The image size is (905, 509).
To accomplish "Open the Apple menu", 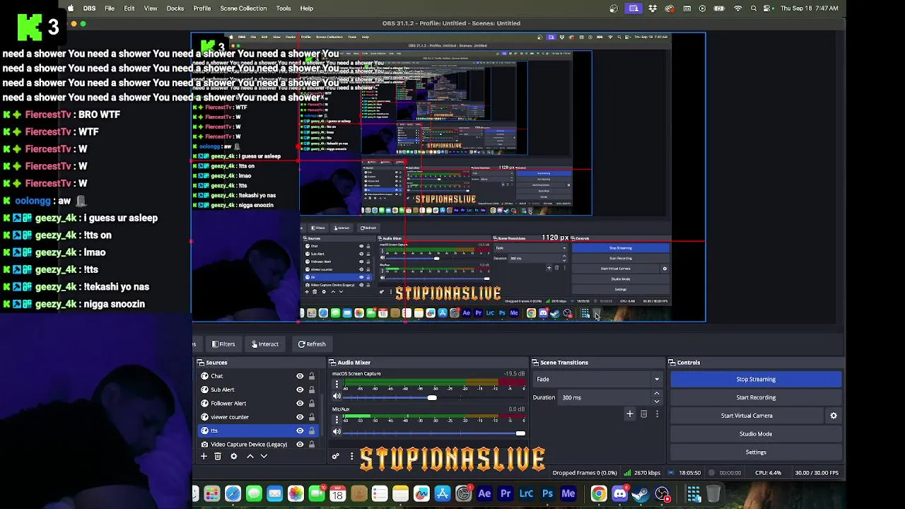I will click(x=70, y=8).
